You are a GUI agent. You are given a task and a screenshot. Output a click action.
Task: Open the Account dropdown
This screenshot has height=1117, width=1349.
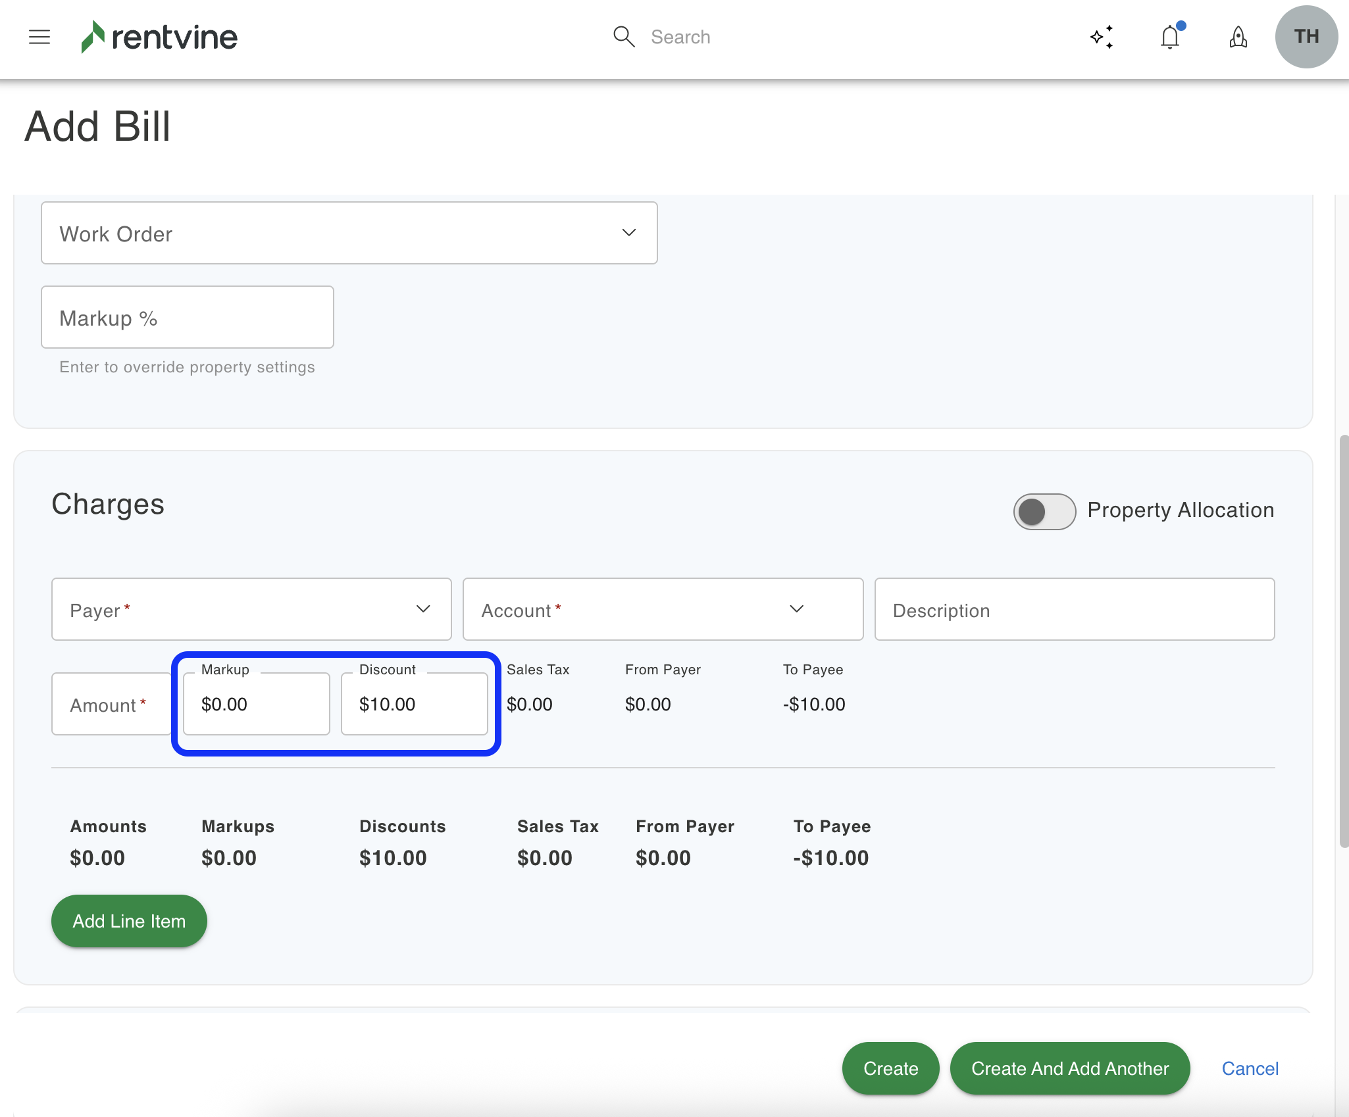(663, 609)
